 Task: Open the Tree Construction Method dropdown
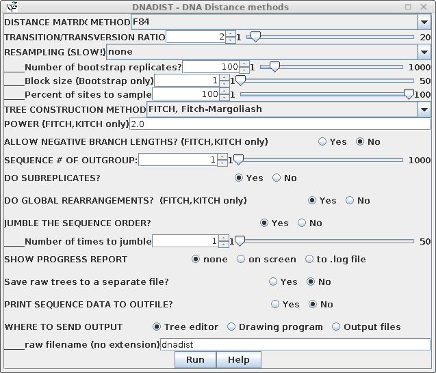point(424,109)
